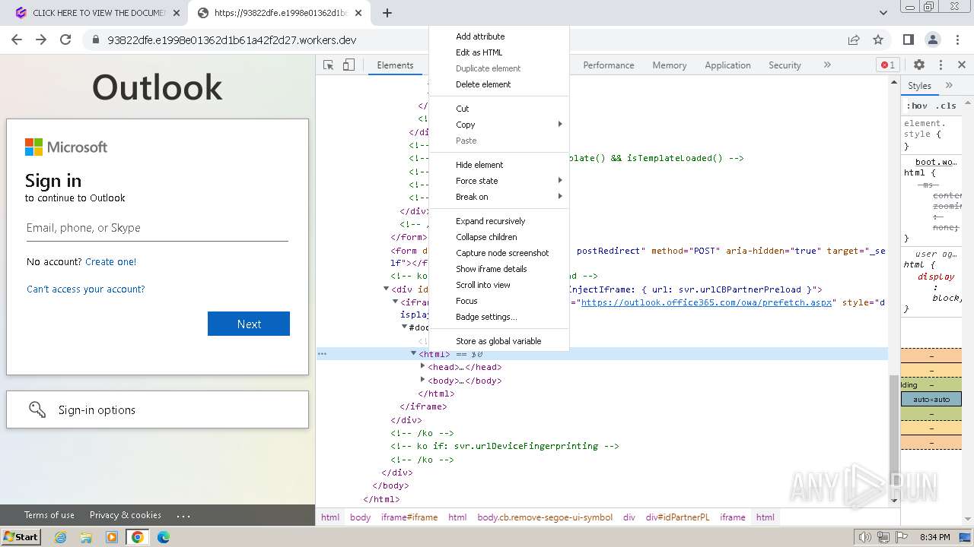The height and width of the screenshot is (547, 974).
Task: Expand the body node in DOM tree
Action: (x=422, y=381)
